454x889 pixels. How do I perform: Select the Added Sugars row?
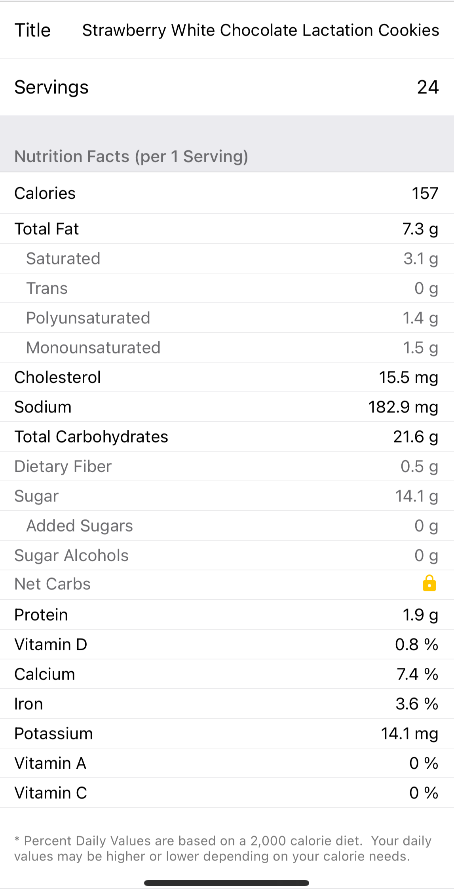(x=227, y=526)
